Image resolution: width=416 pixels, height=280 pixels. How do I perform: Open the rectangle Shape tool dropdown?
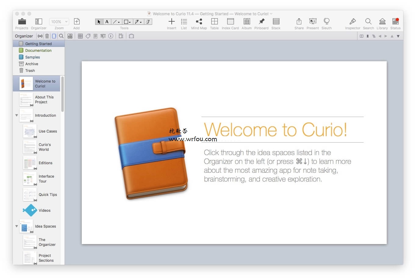click(x=127, y=22)
